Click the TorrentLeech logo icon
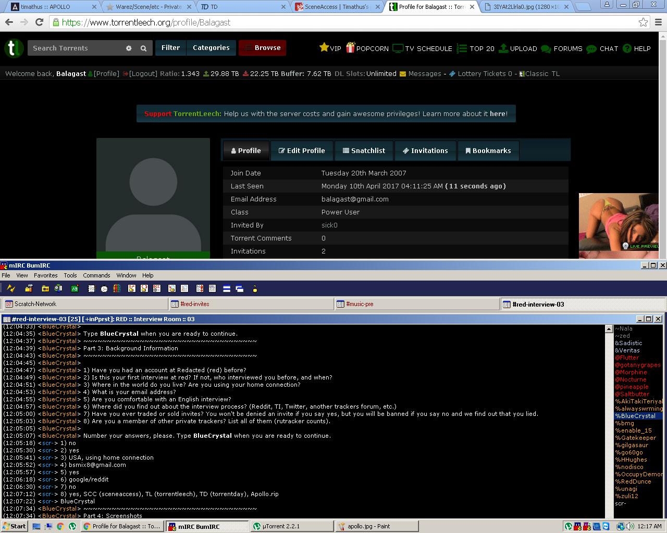 coord(14,48)
